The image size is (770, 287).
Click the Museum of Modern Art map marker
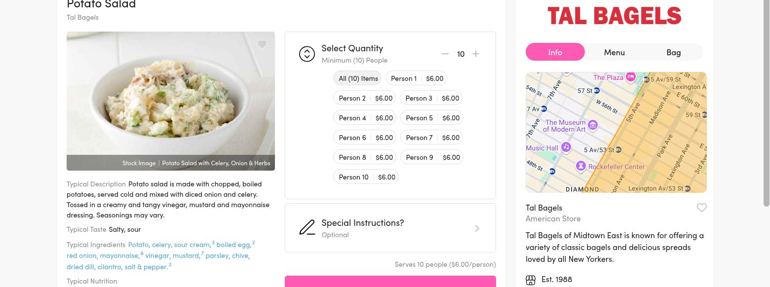pos(593,125)
